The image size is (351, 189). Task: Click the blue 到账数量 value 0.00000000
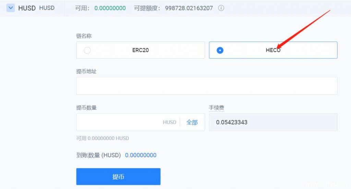pos(141,155)
